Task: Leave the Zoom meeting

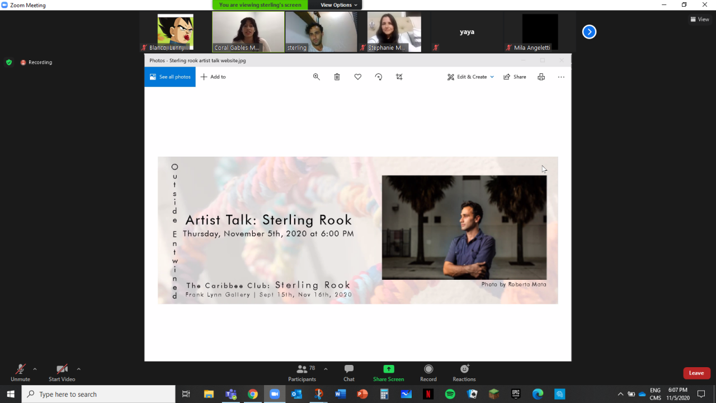Action: click(696, 373)
